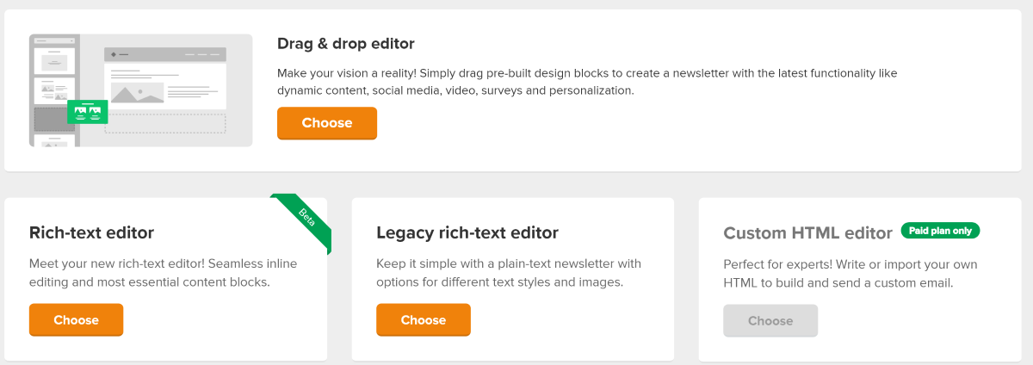Click the Legacy rich-text editor description
This screenshot has width=1033, height=365.
point(509,273)
